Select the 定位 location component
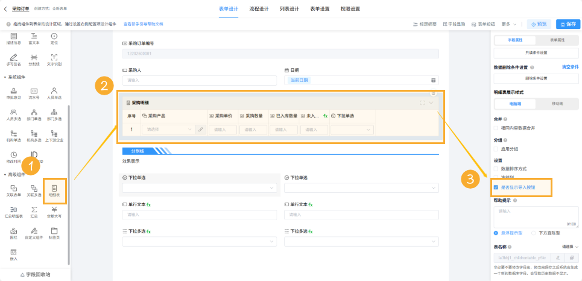 tap(54, 39)
